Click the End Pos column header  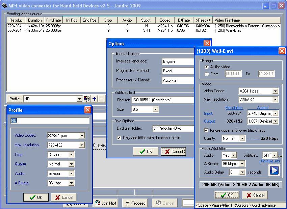(89, 20)
